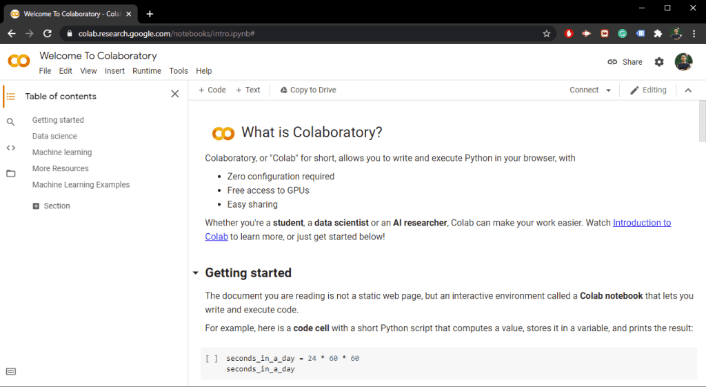Open the Edit menu

click(65, 71)
